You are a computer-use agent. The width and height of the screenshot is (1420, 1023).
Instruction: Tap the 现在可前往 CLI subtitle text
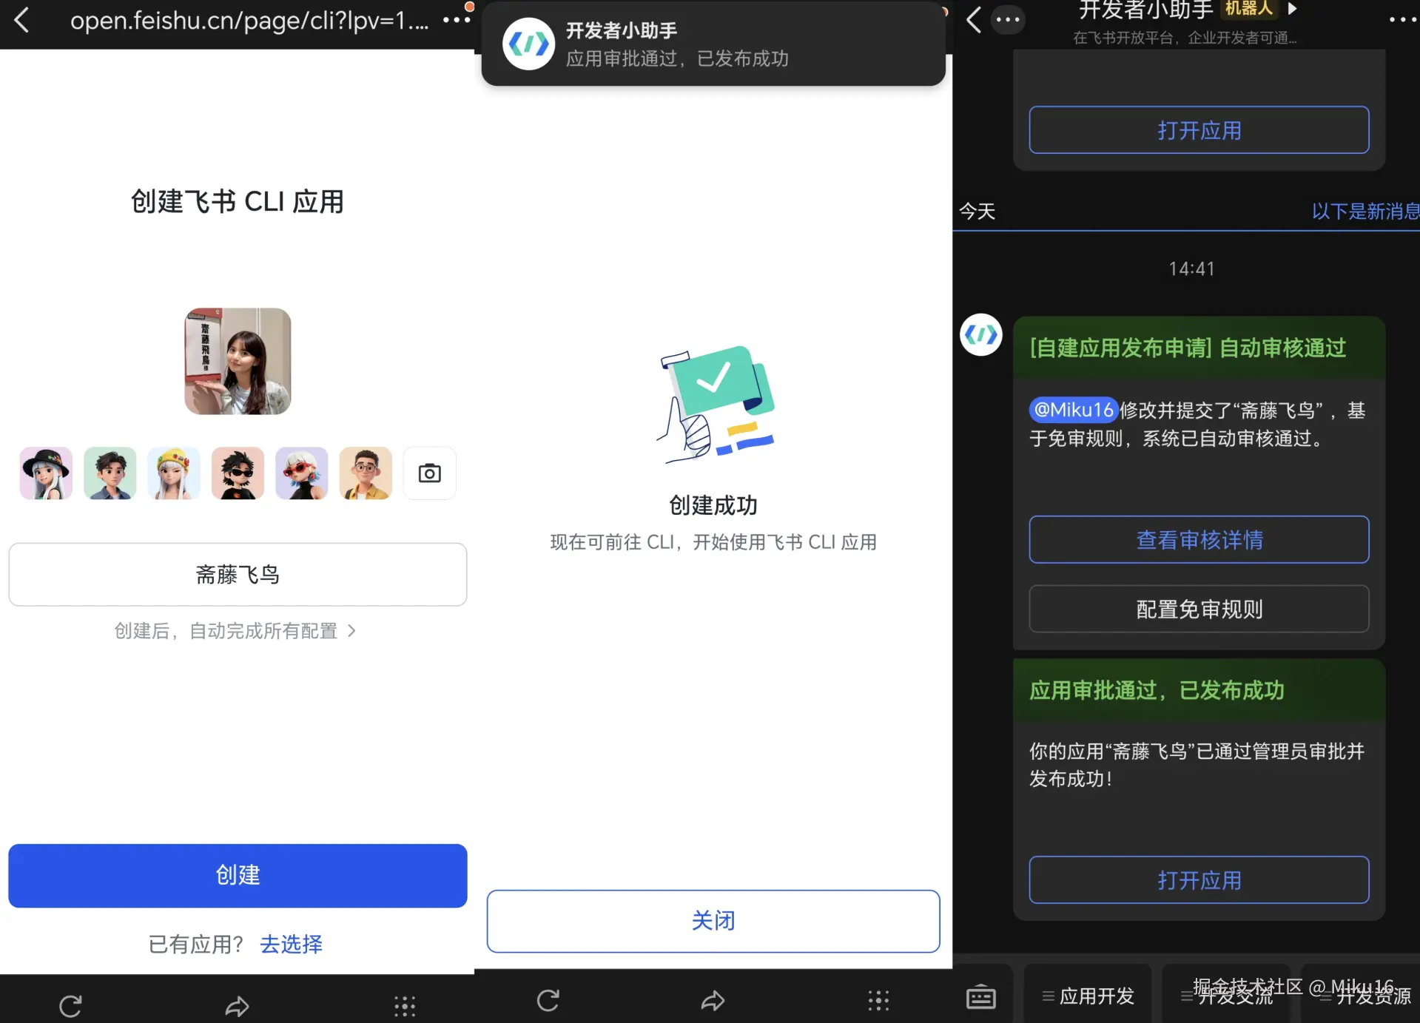point(713,542)
